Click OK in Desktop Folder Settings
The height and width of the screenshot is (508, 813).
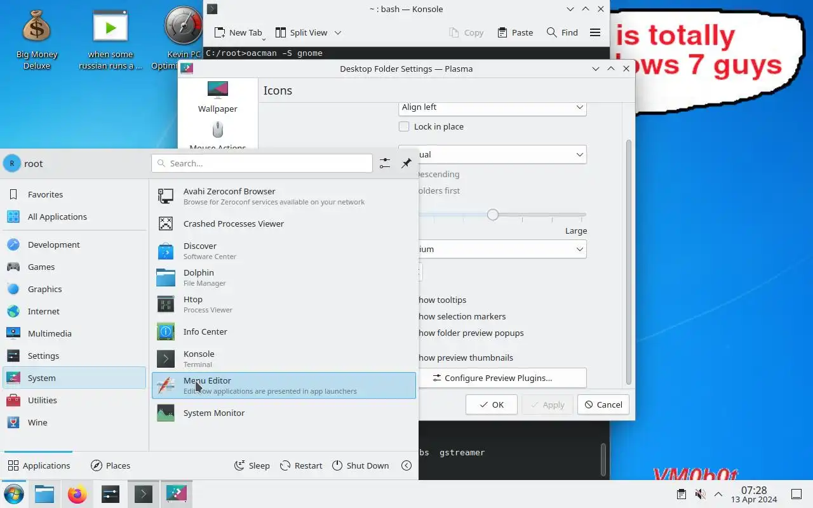pyautogui.click(x=492, y=404)
